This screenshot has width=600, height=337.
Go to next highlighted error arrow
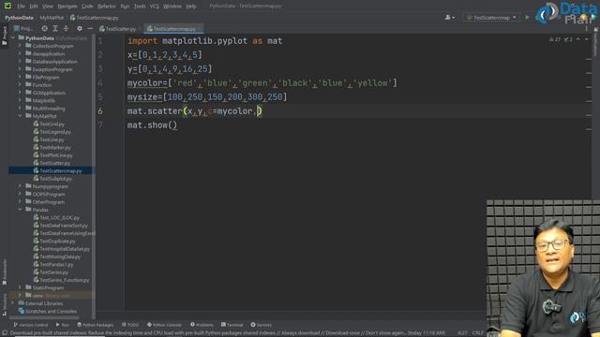586,39
